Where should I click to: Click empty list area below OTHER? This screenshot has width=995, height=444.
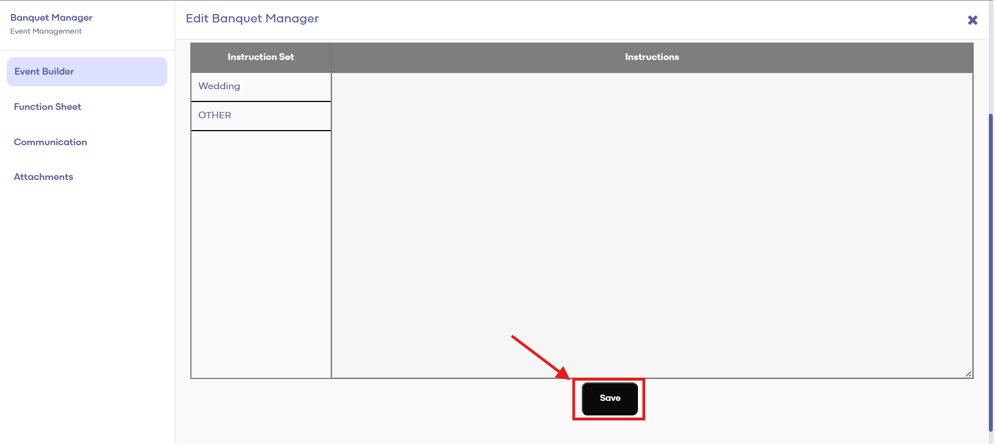(261, 252)
